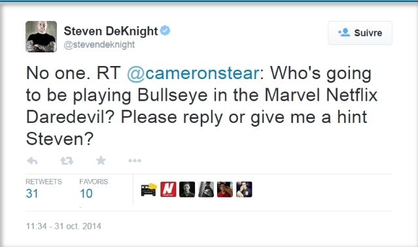The image size is (418, 247).
Task: Follow Steven DeKnight via Suivre button
Action: 360,33
